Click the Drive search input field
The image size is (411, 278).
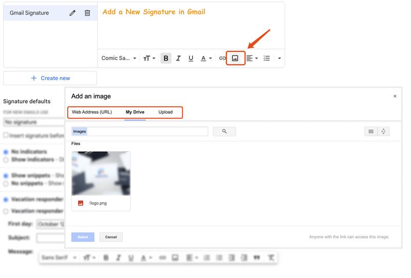[140, 131]
